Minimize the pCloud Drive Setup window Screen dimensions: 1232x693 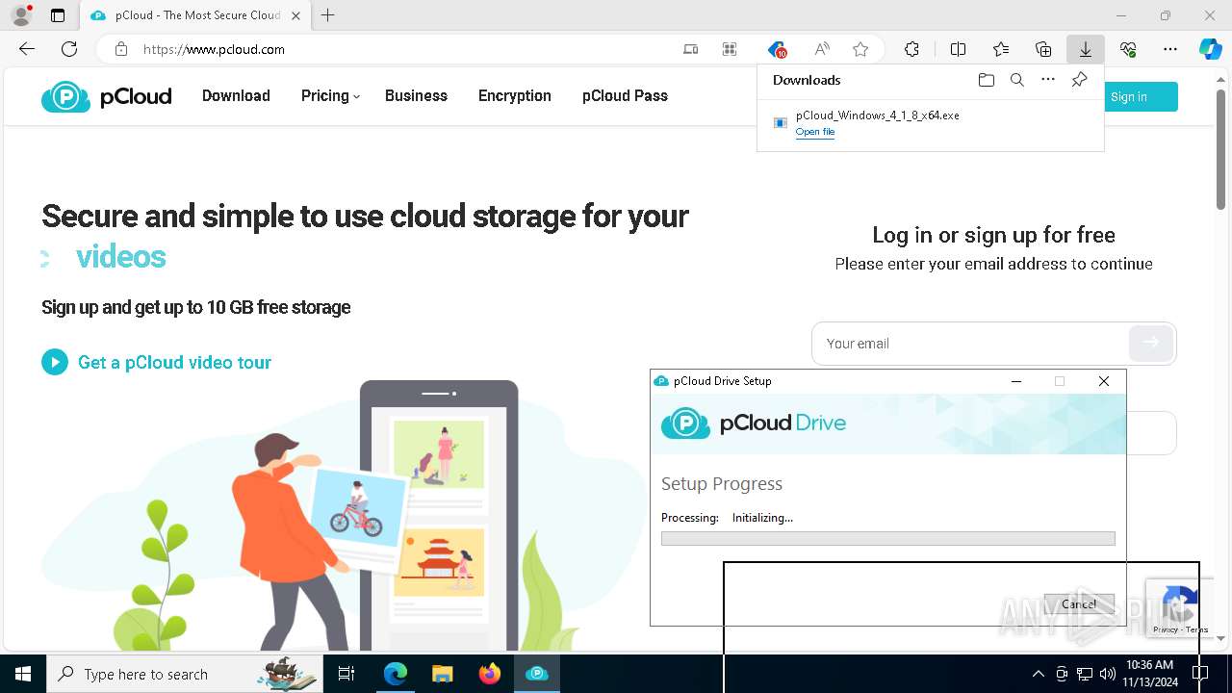(x=1016, y=381)
